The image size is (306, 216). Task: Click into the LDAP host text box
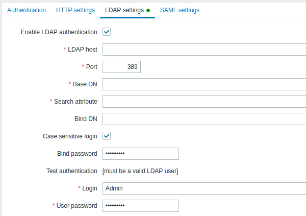(204, 50)
